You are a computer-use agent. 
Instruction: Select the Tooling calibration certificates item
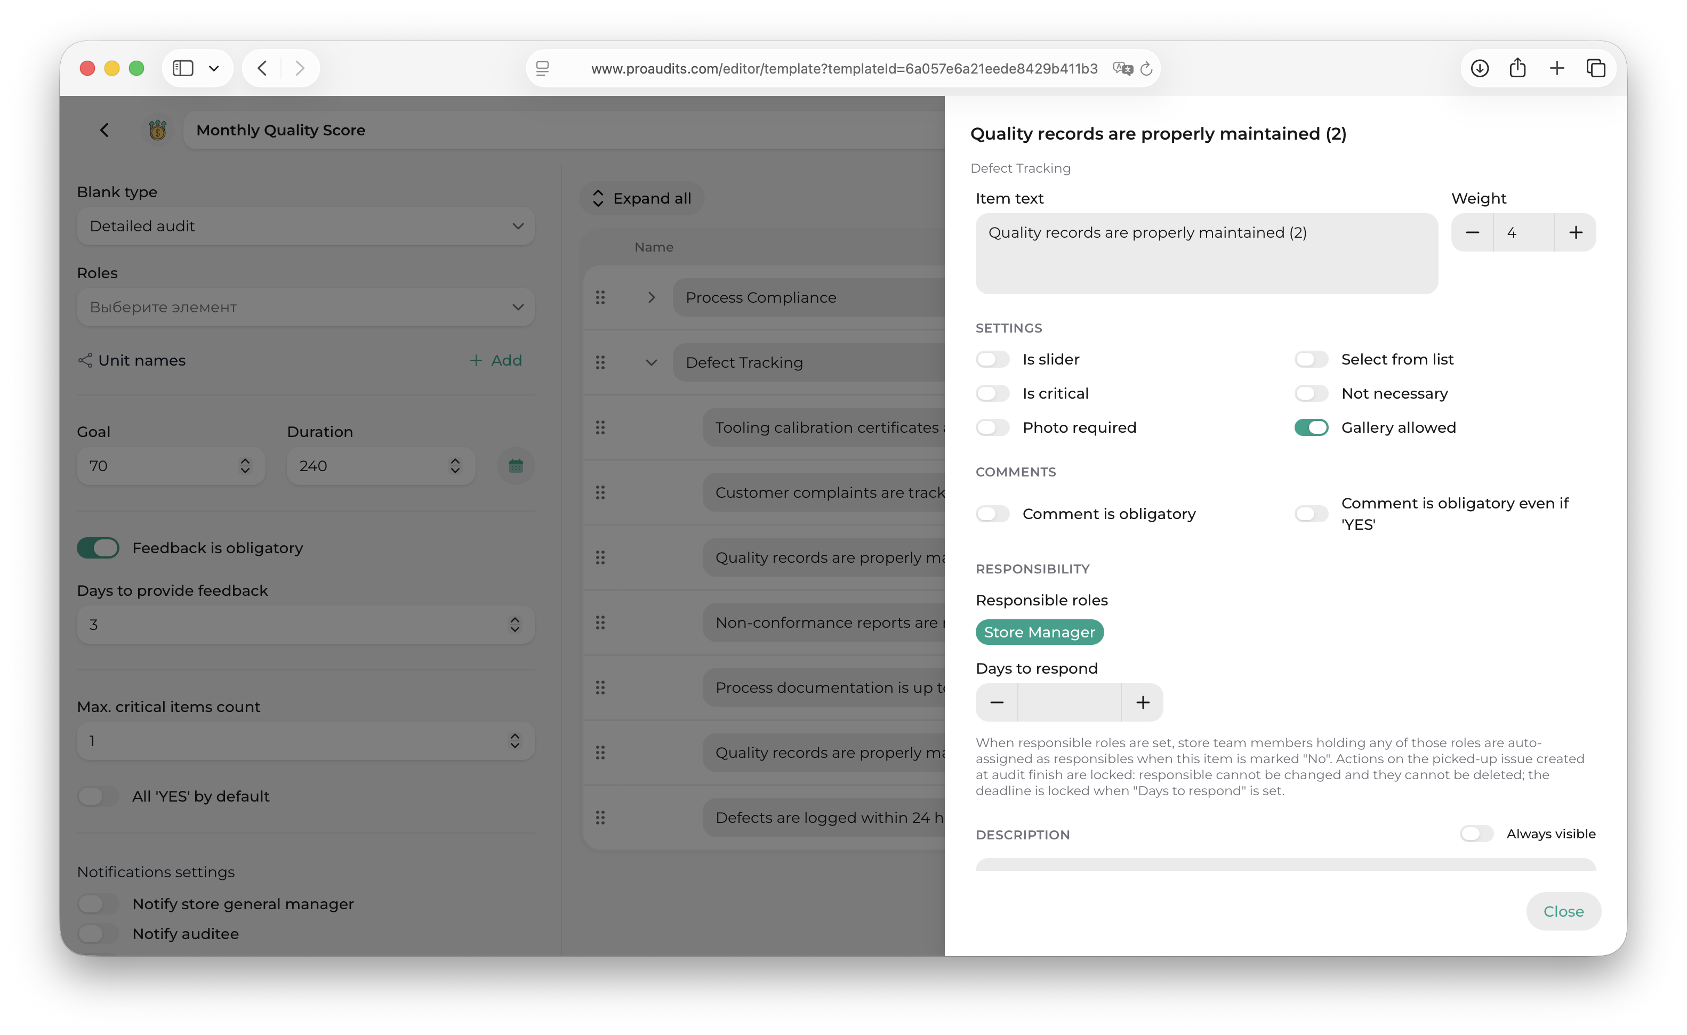[x=824, y=427]
